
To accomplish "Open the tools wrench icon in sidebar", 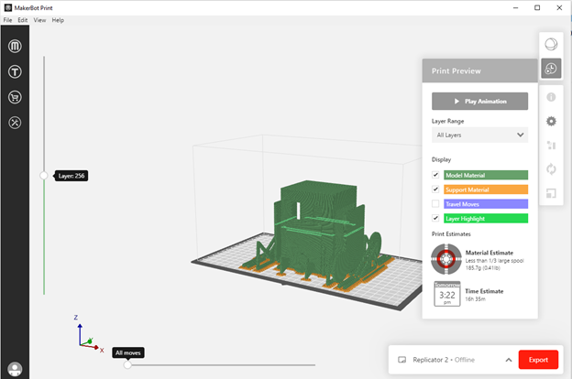I will coord(15,123).
